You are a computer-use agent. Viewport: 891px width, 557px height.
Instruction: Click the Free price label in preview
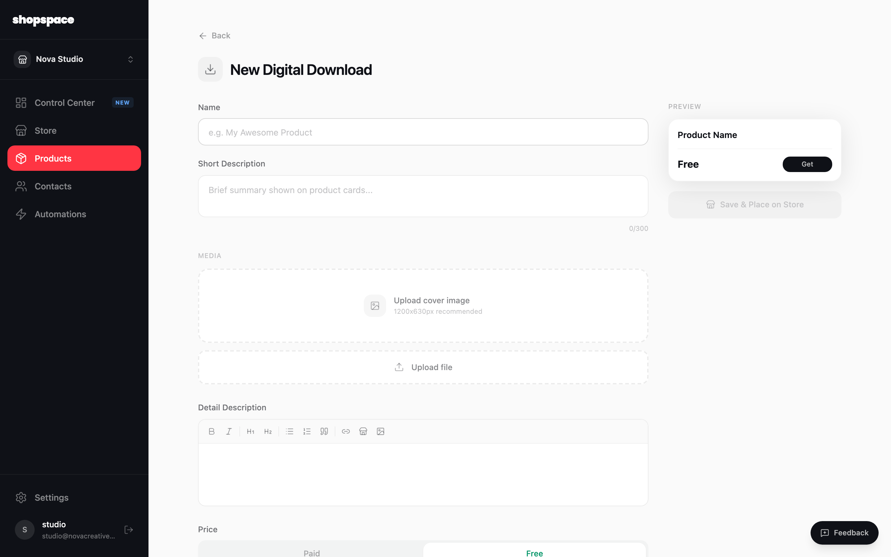click(688, 164)
